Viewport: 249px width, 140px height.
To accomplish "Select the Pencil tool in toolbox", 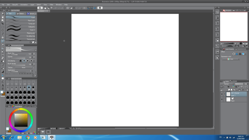I will (x=3, y=44).
